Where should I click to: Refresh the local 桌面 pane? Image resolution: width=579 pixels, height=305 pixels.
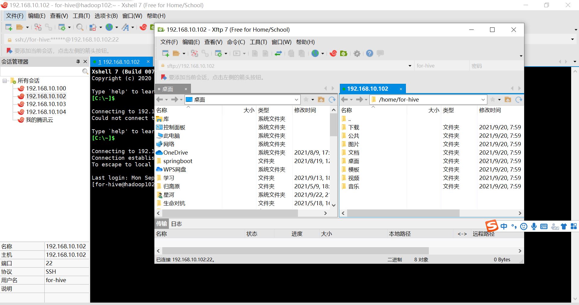tap(332, 99)
